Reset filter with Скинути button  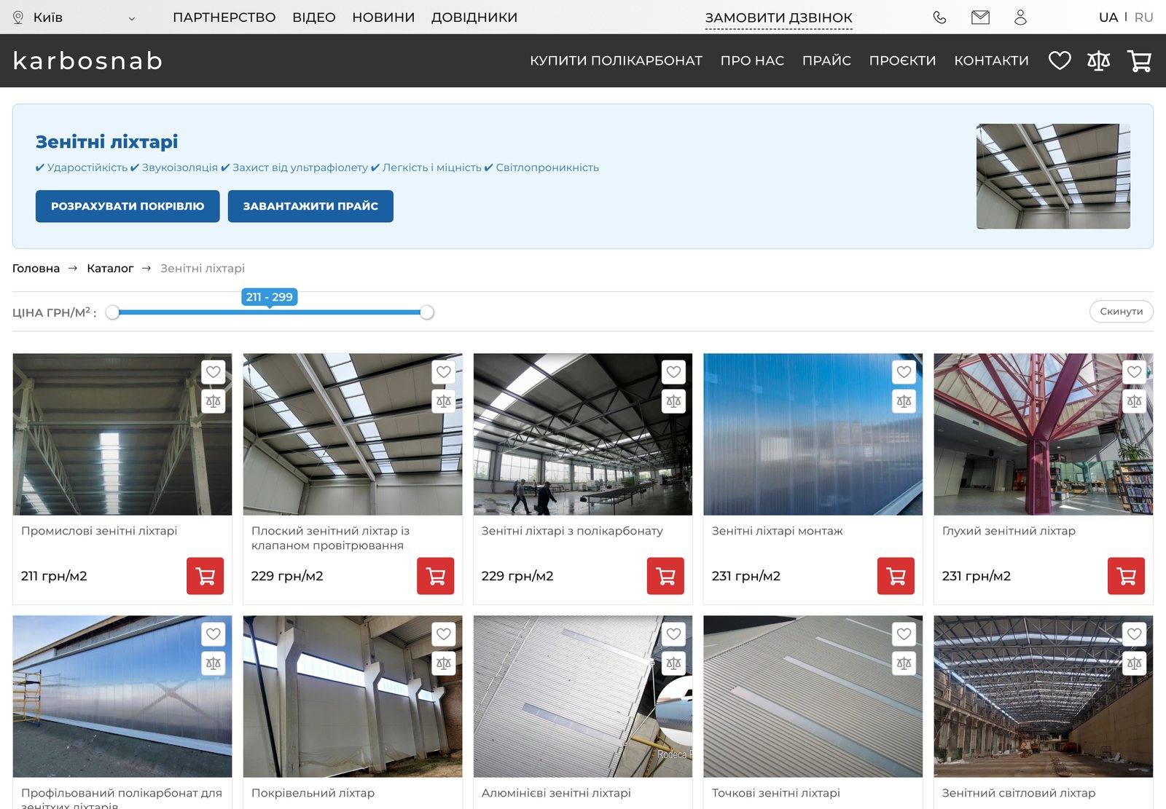[1121, 311]
